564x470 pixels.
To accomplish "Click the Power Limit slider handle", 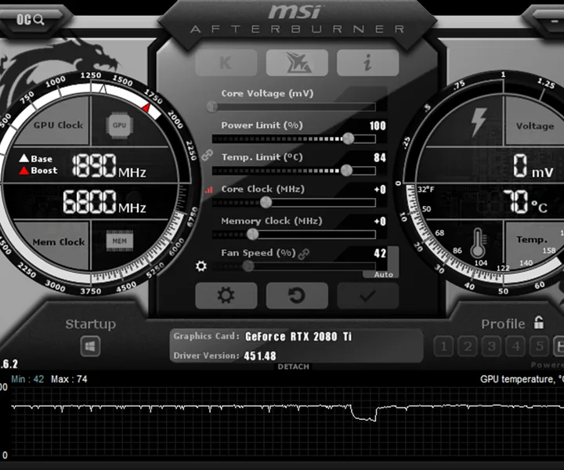I will point(348,139).
